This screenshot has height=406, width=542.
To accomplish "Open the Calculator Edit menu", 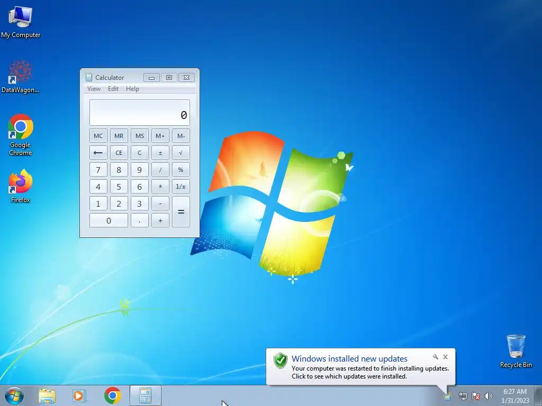I will click(113, 89).
